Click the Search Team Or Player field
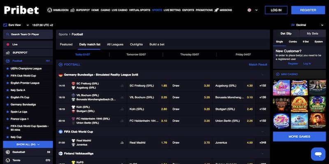 pos(28,34)
